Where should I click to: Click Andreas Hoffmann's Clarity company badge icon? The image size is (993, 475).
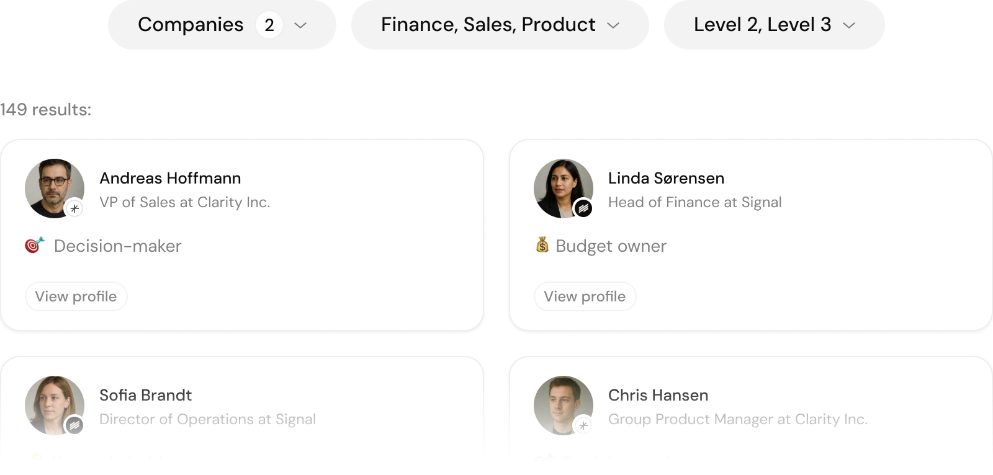click(x=74, y=208)
